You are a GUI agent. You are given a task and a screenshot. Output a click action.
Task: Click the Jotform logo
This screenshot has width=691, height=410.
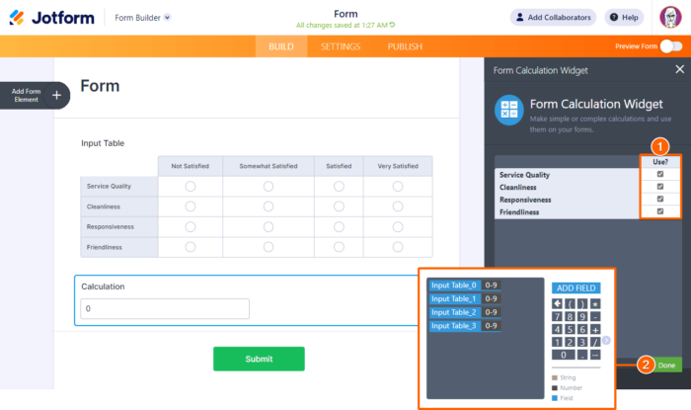[51, 18]
